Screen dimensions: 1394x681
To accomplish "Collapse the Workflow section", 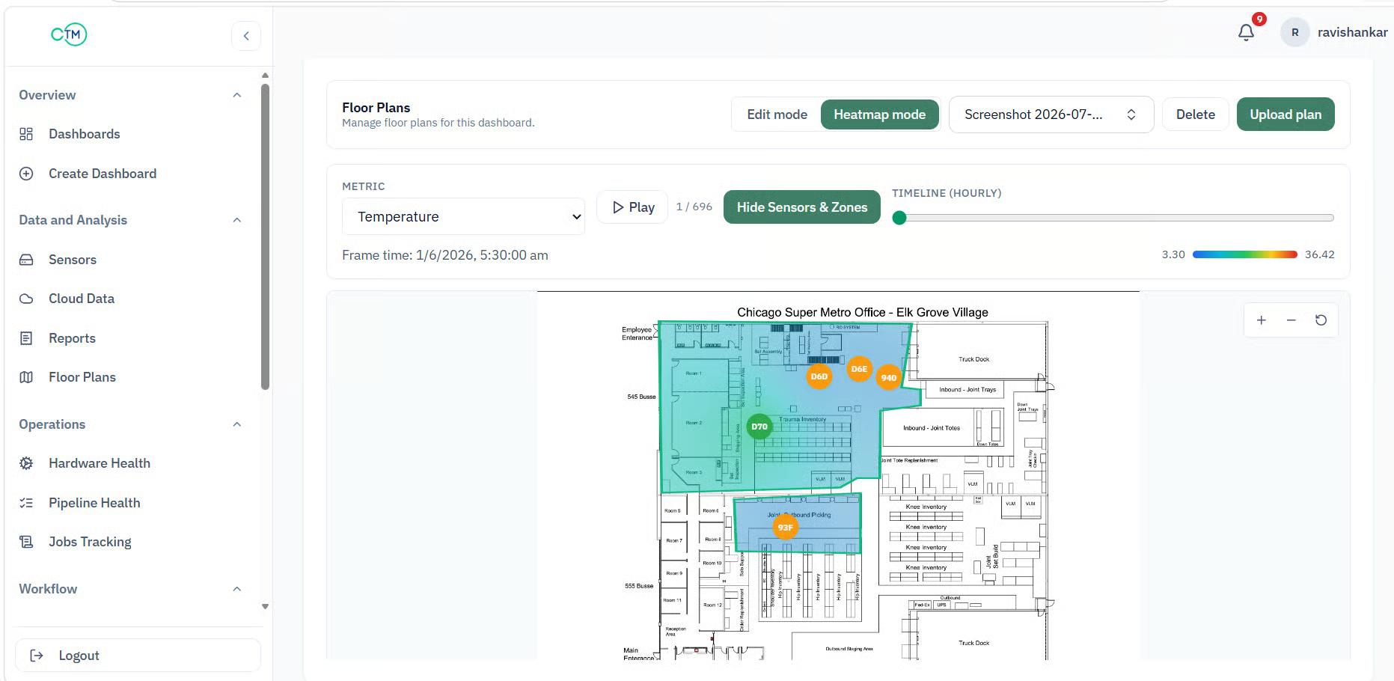I will pyautogui.click(x=237, y=589).
